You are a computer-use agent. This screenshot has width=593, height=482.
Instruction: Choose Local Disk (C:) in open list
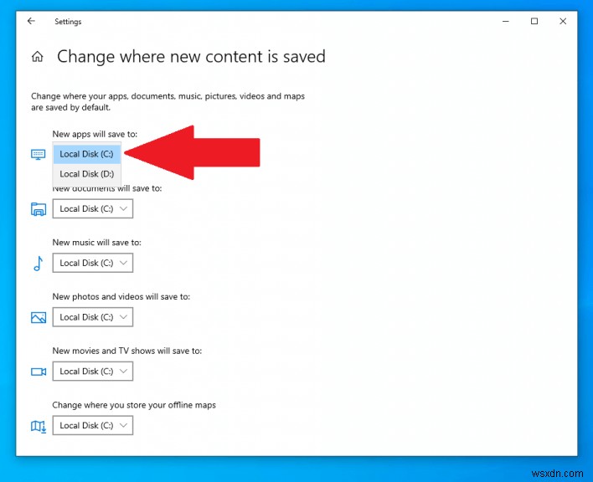[x=87, y=154]
